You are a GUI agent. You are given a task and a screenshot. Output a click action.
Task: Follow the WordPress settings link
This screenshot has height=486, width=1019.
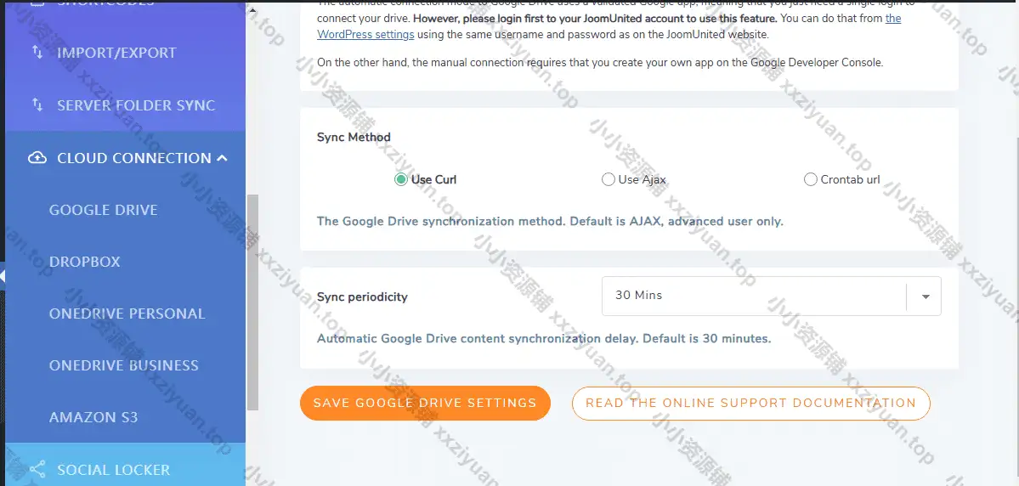[365, 35]
